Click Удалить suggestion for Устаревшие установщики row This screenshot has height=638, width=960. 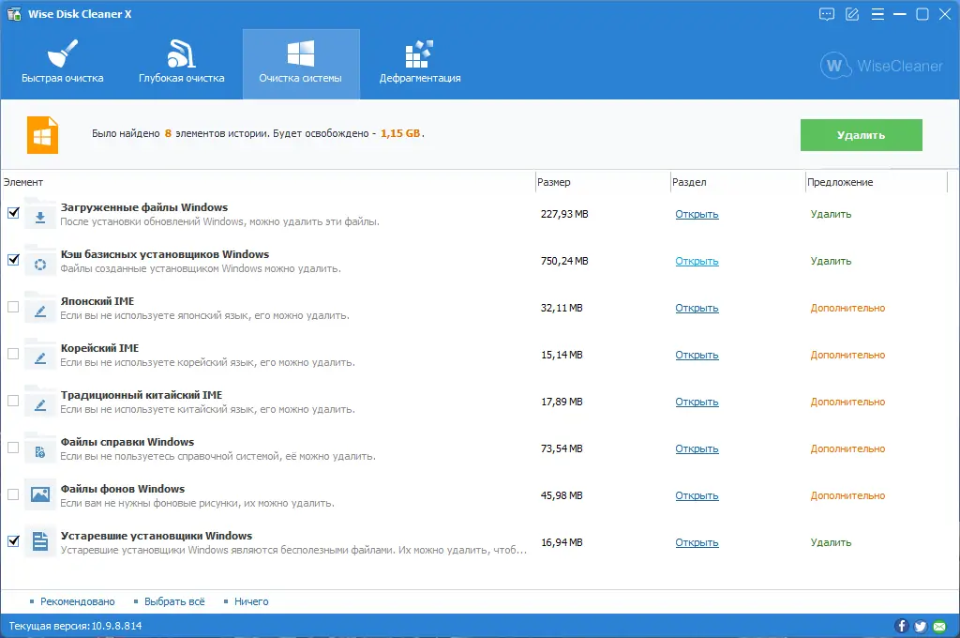(831, 542)
